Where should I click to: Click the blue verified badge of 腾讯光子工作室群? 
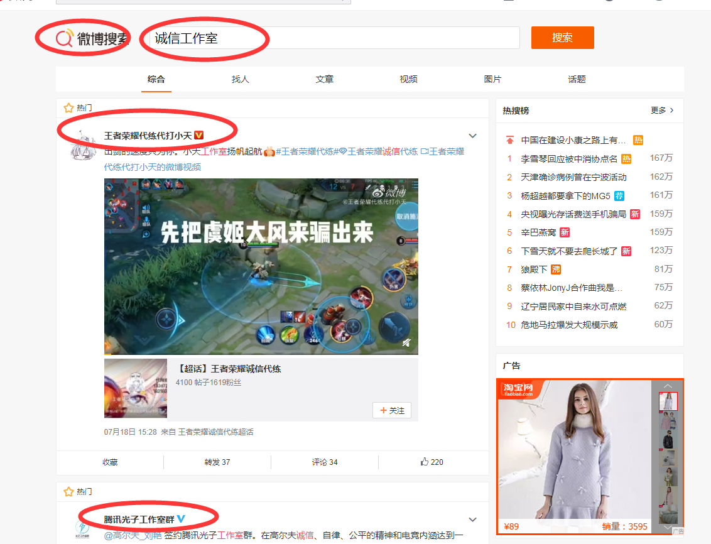(x=181, y=519)
